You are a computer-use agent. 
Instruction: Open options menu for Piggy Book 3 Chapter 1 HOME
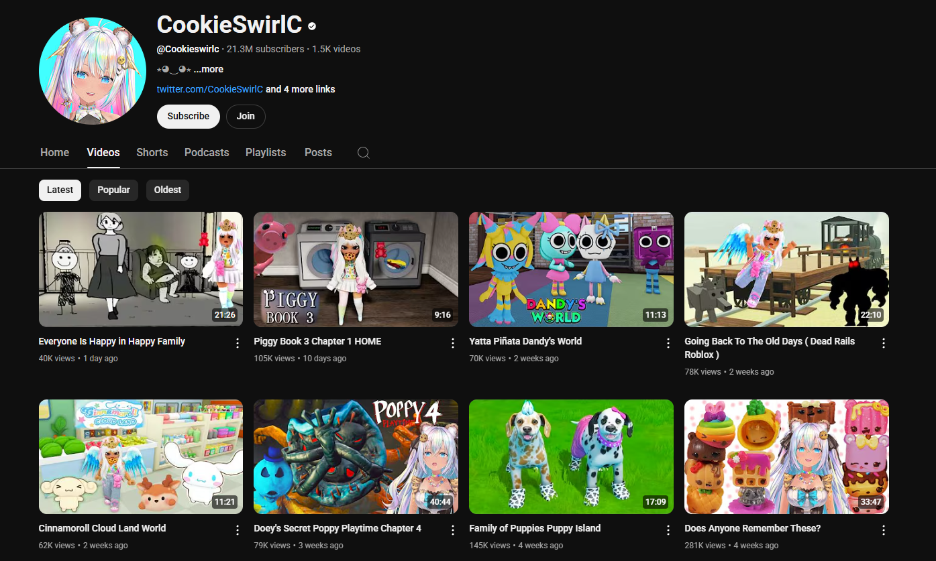(x=453, y=343)
